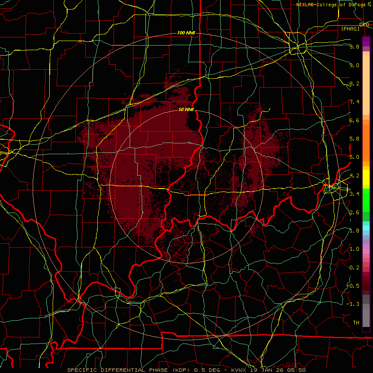373x373 pixels.
Task: Click the 1.0 scale value
Action: [354, 249]
